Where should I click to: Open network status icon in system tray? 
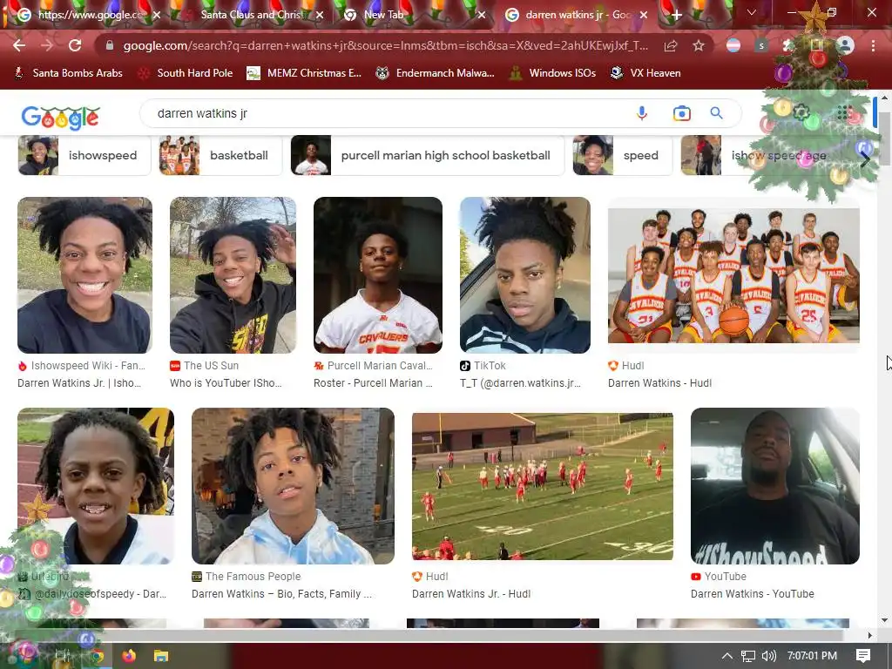click(x=748, y=656)
